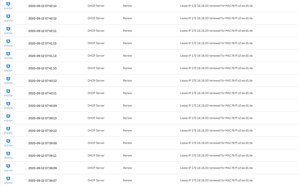
Task: Click SYSTEM shield icon for 07:38:07 entry
Action: tap(8, 180)
